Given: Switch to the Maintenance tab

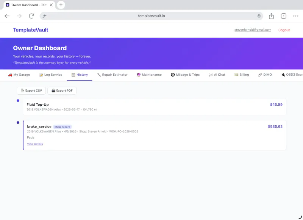Looking at the screenshot, I should tap(149, 75).
